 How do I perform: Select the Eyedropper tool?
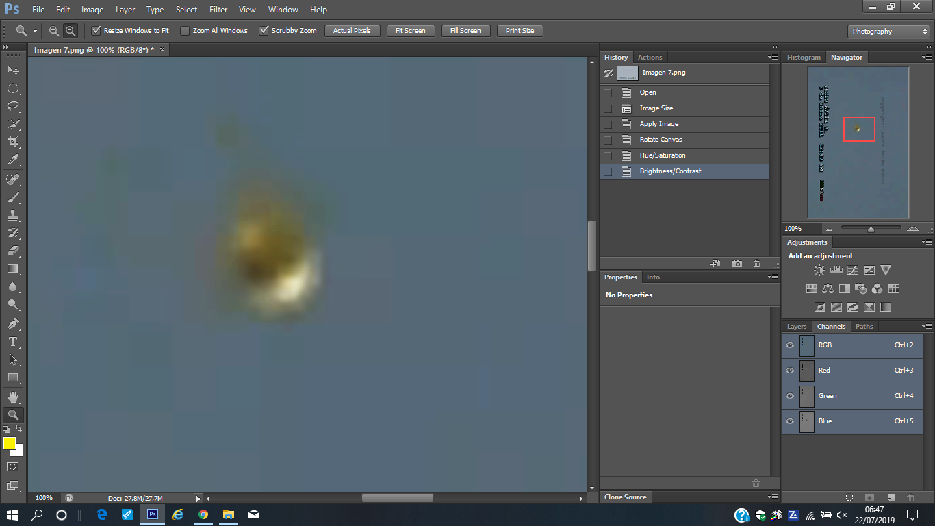click(x=12, y=160)
